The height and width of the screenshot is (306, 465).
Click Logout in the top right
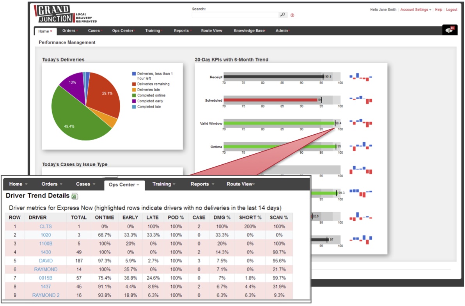pos(451,9)
